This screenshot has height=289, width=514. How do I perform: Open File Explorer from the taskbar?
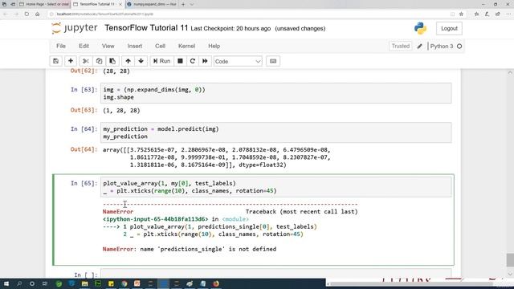(x=84, y=283)
